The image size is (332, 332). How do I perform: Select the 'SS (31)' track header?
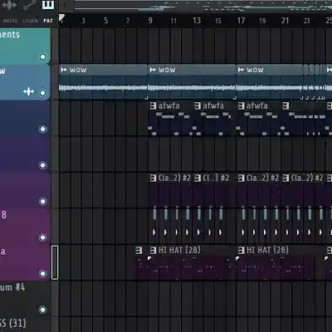[25, 325]
